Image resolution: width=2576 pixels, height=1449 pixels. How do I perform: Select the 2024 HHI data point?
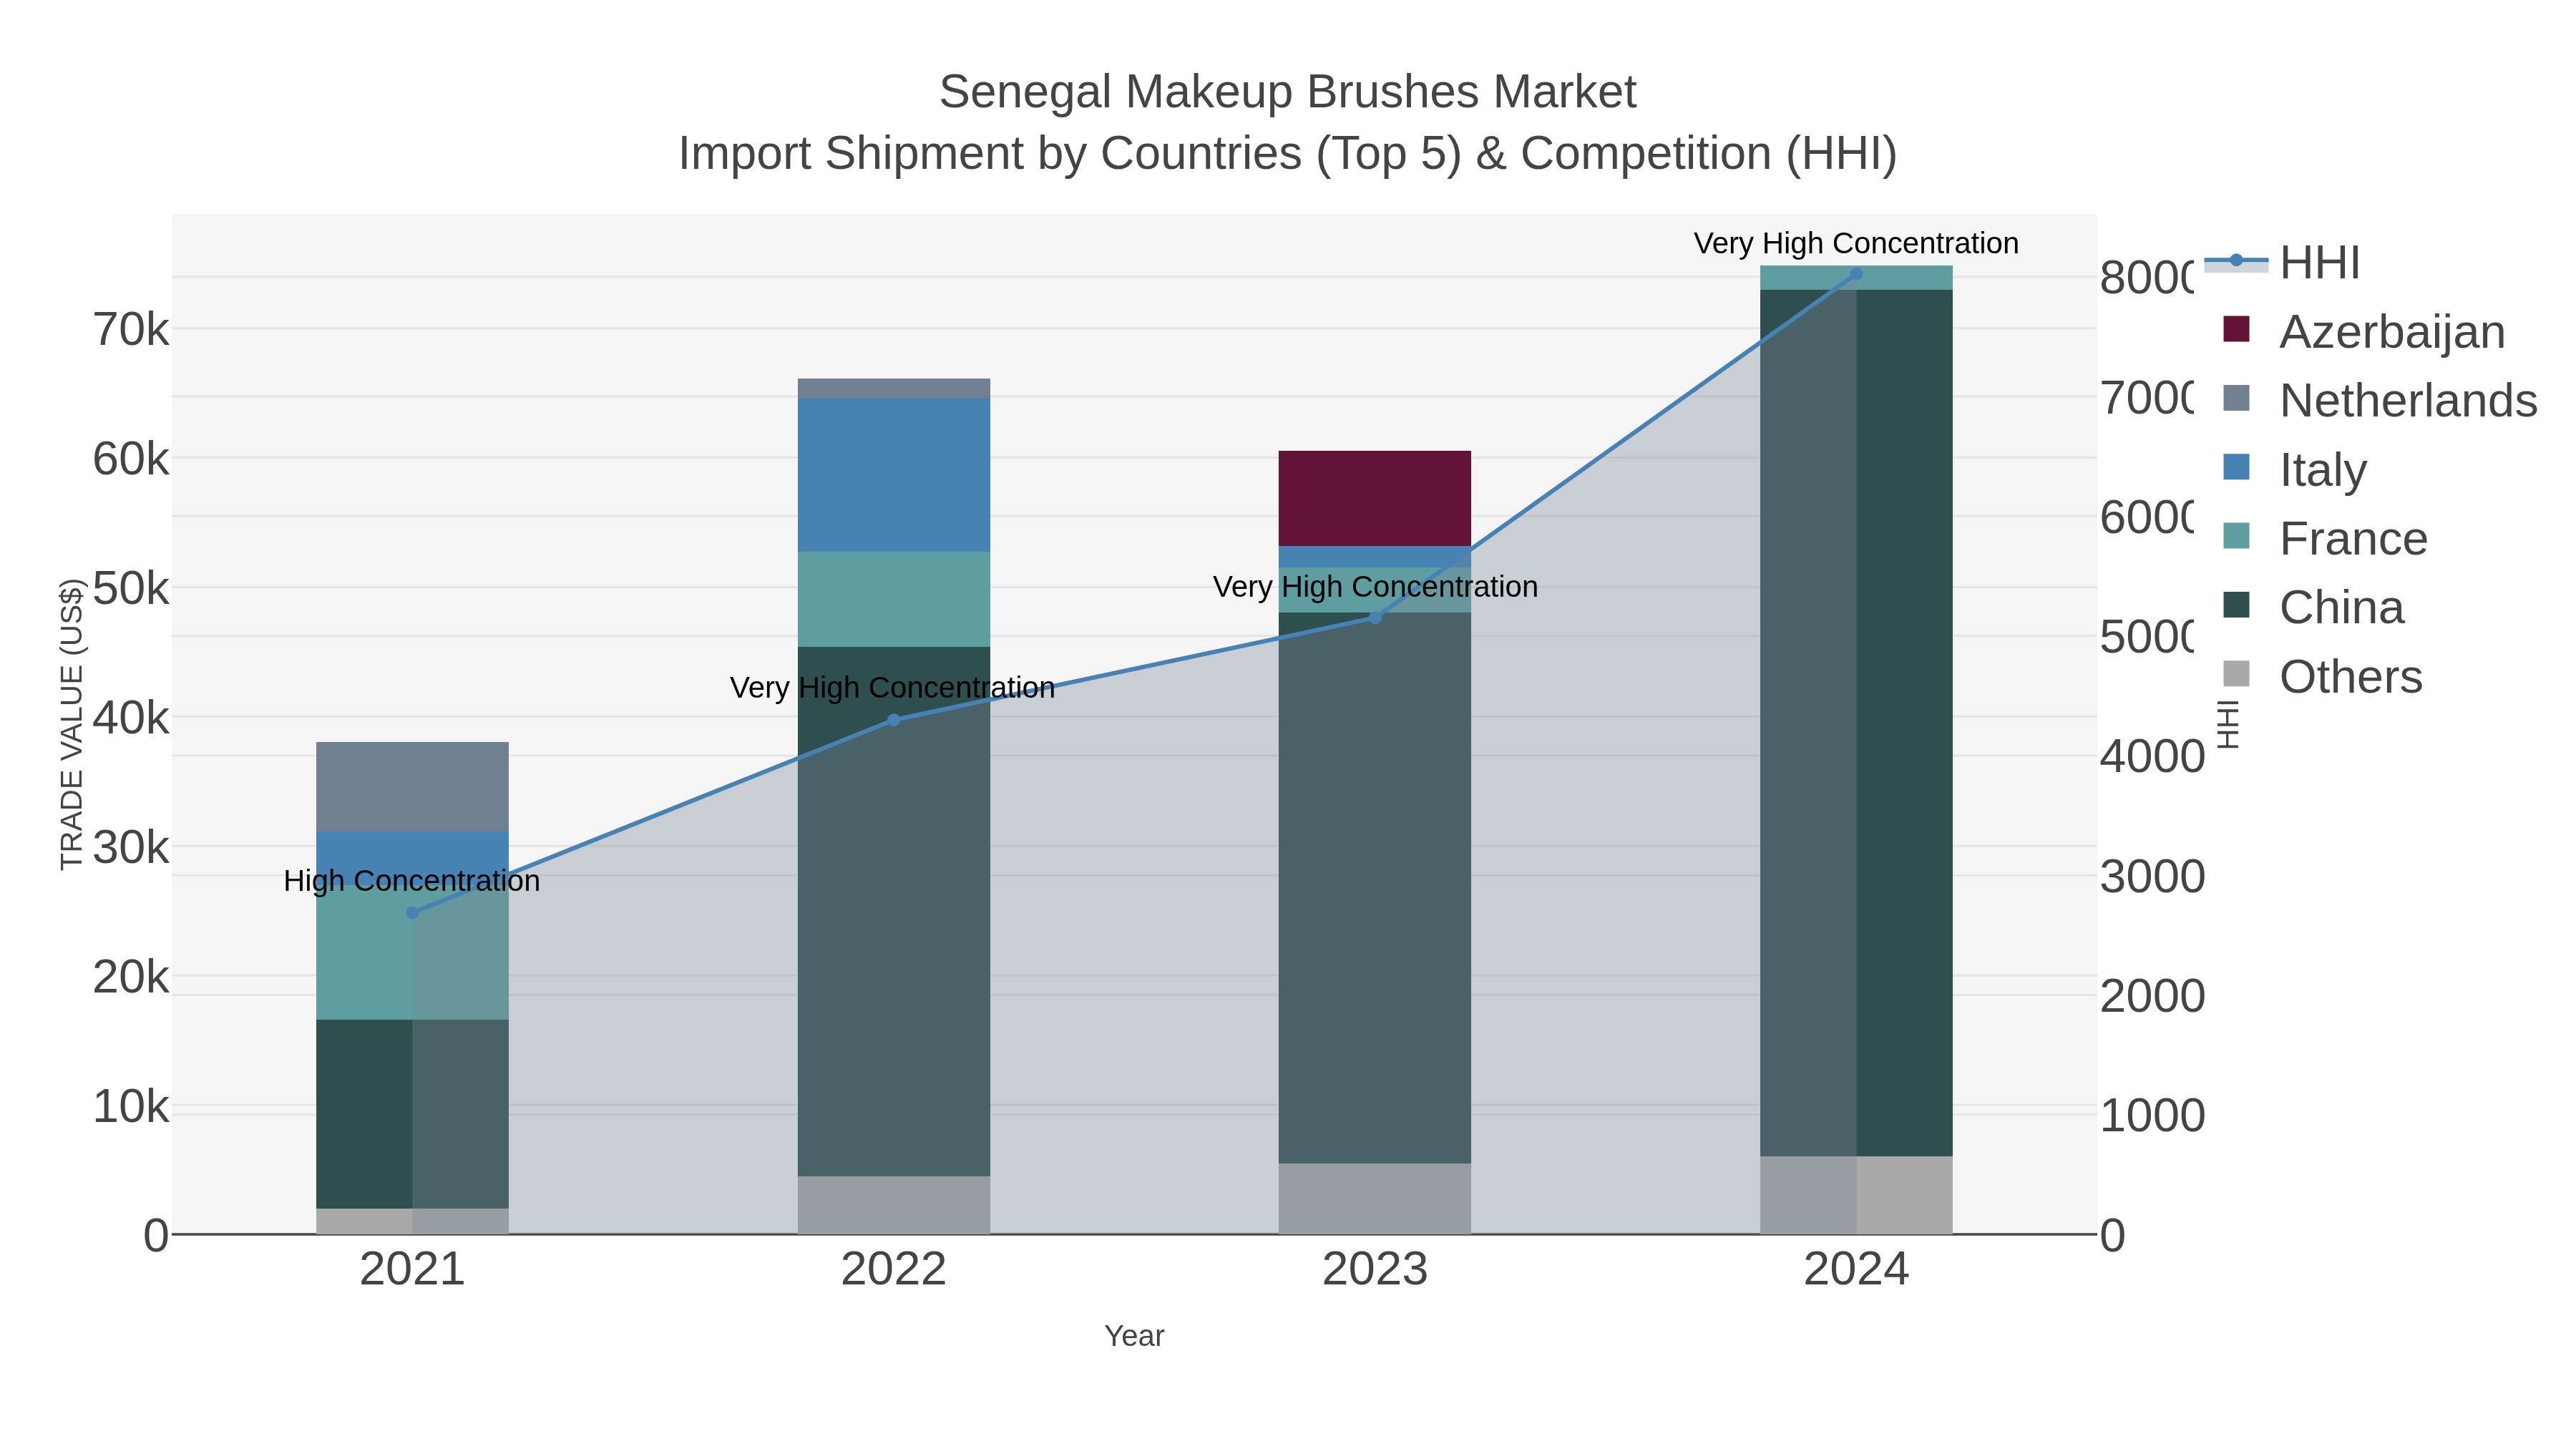1856,274
